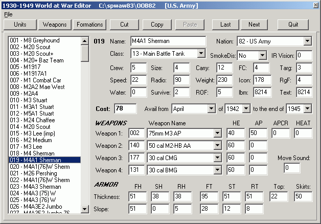Expand Weapon 2 name dropdown
This screenshot has width=321, height=224.
point(217,146)
